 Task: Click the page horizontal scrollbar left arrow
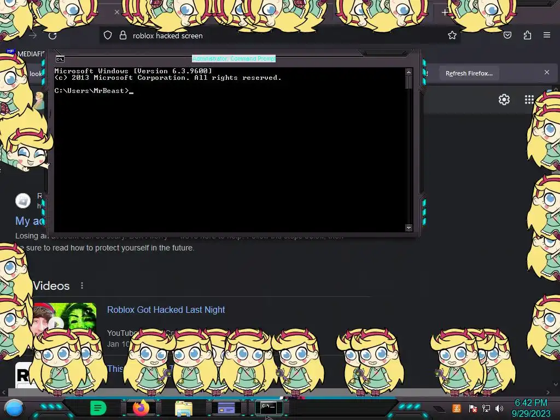4,392
